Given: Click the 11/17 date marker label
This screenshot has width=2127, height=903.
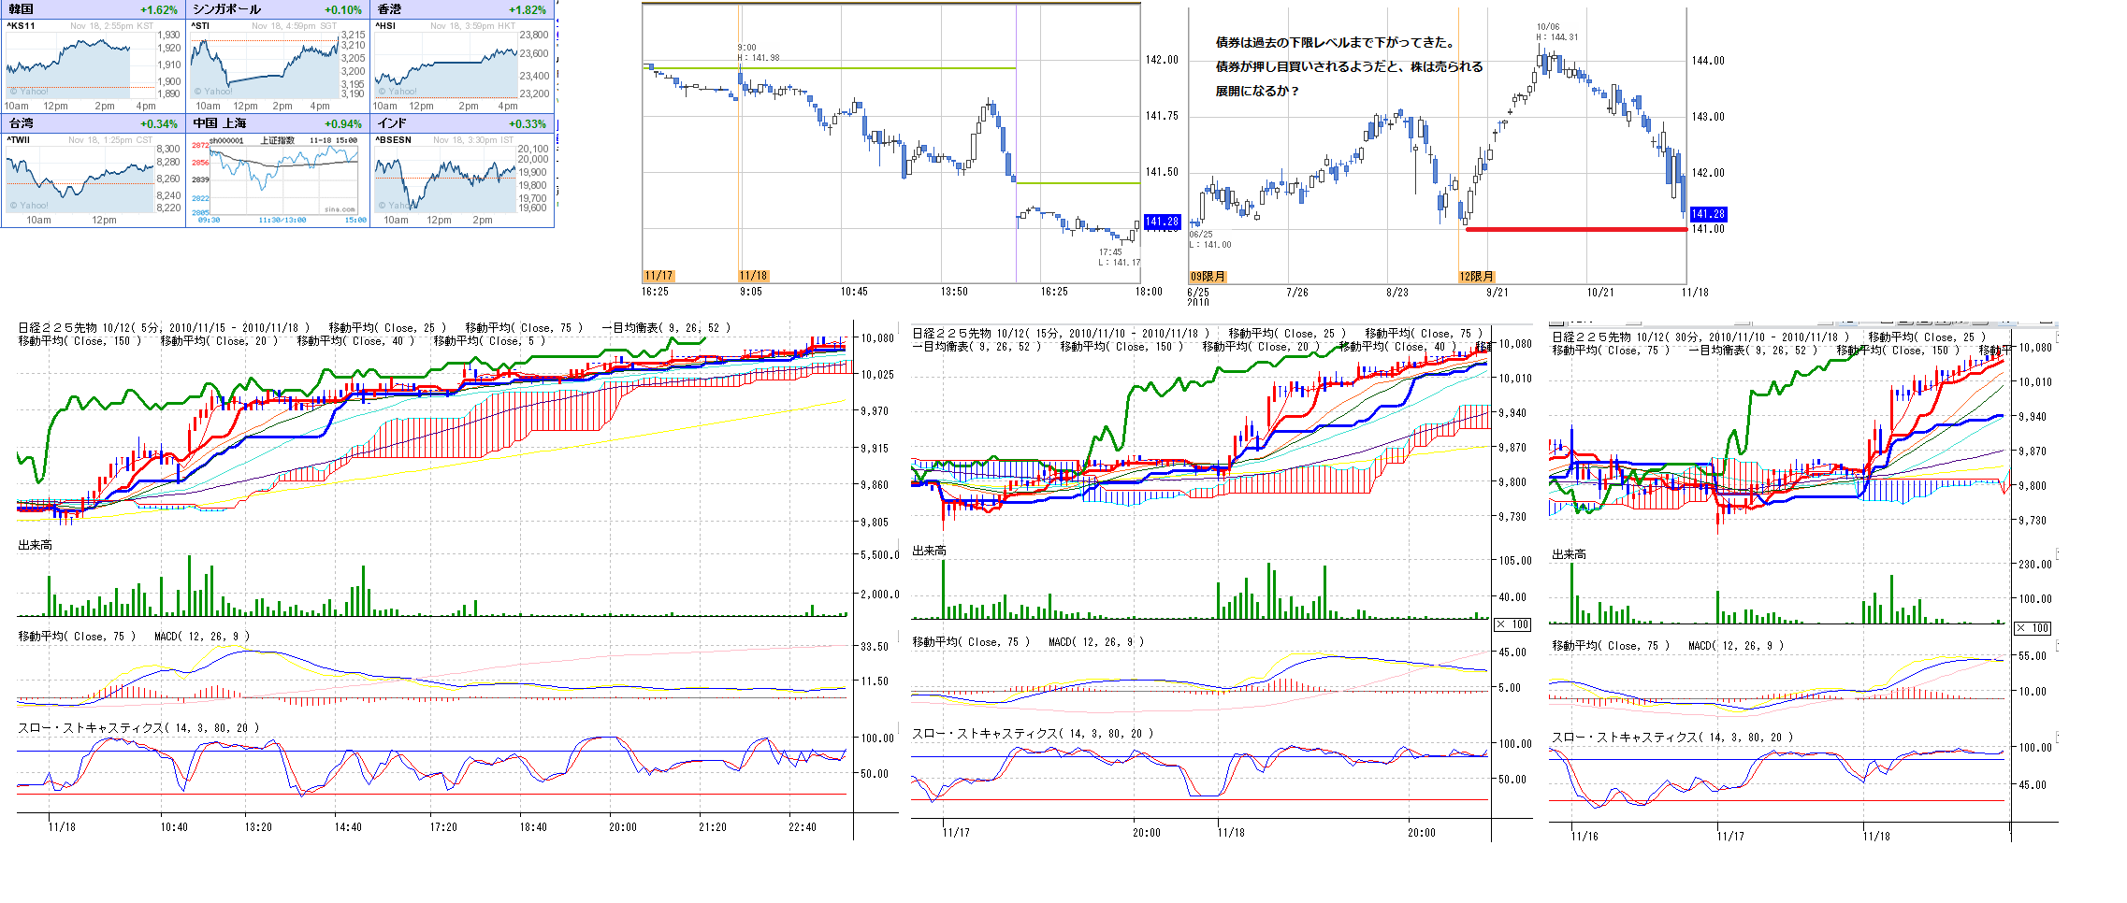Looking at the screenshot, I should pos(658,276).
